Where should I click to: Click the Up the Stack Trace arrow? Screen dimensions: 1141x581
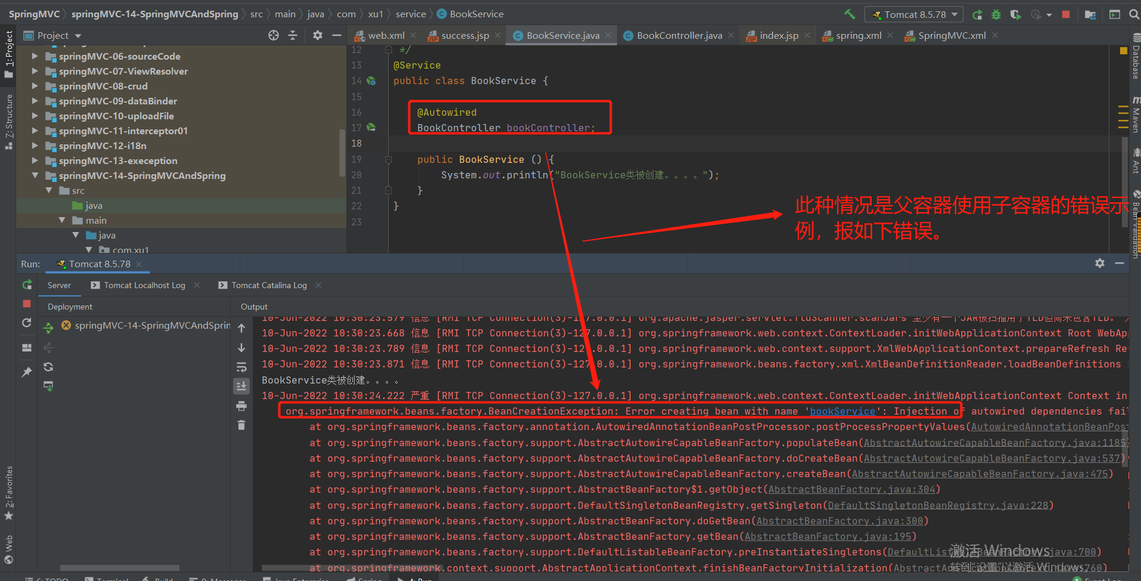pyautogui.click(x=241, y=328)
